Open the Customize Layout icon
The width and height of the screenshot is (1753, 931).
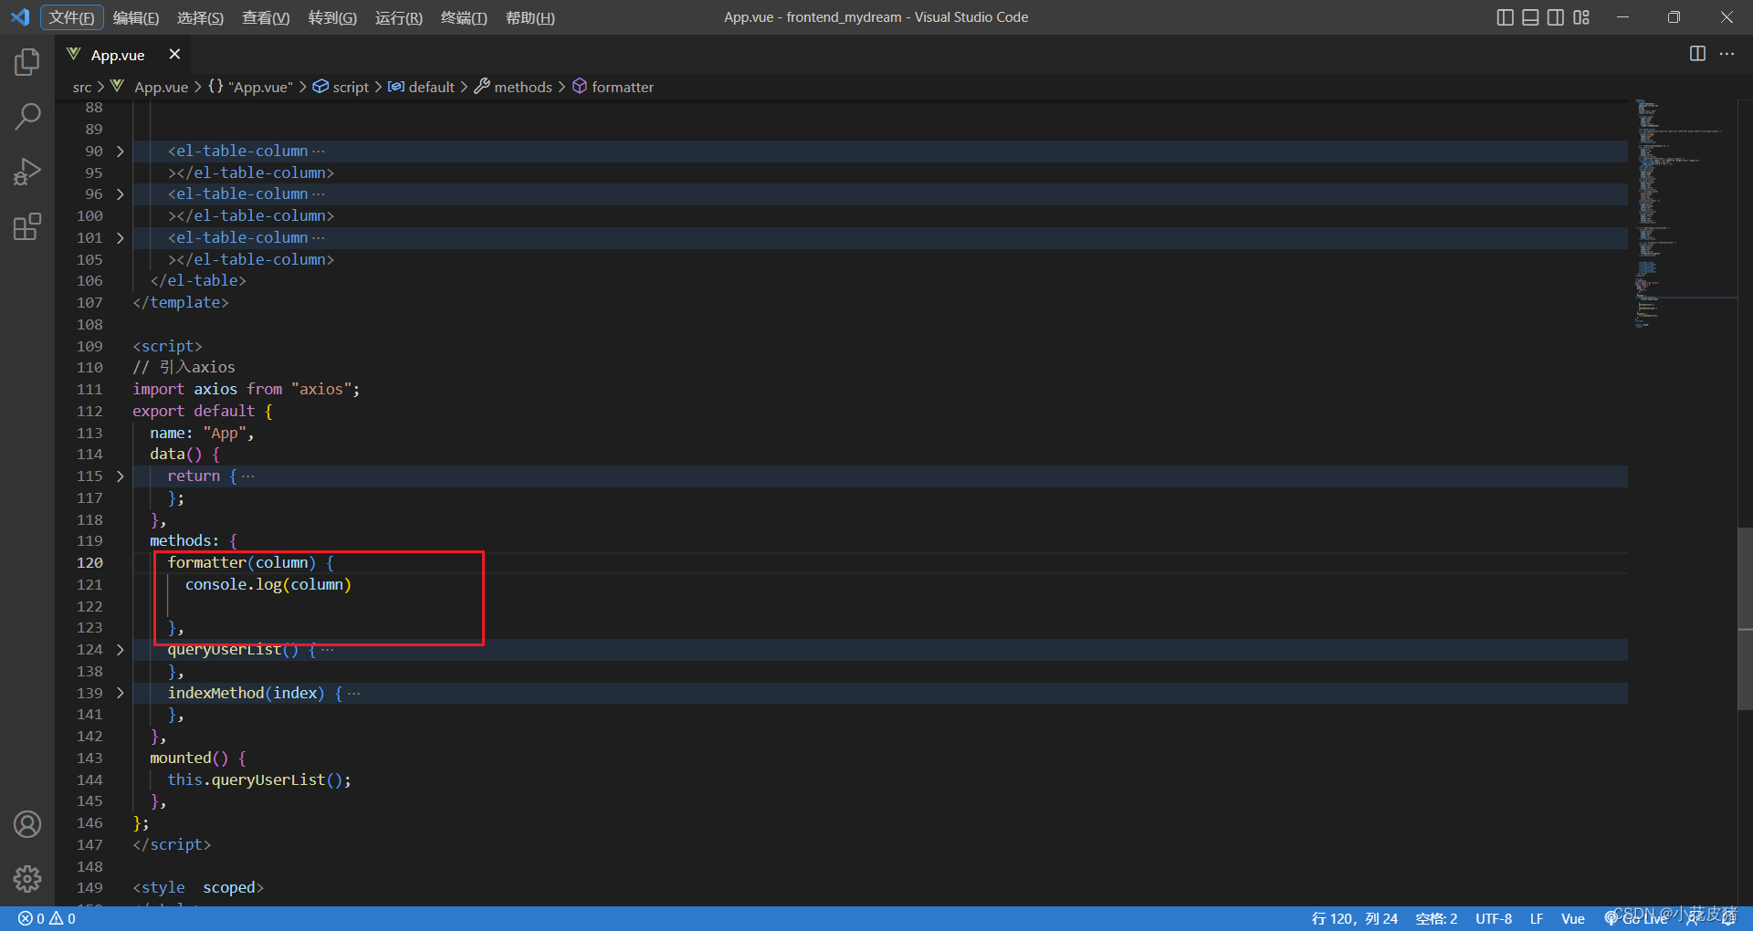1581,17
